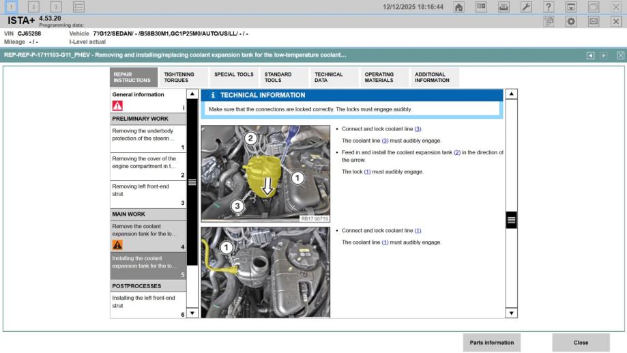Open the Tightening Torques tab
This screenshot has height=353, width=627.
pos(179,77)
